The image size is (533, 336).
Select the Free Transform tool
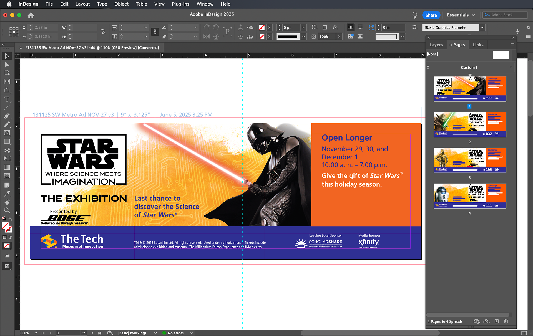(7, 159)
